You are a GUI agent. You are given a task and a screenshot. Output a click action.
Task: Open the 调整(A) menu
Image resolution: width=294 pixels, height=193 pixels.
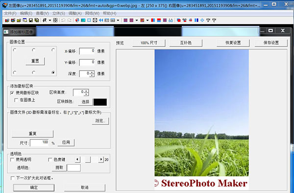[75, 13]
